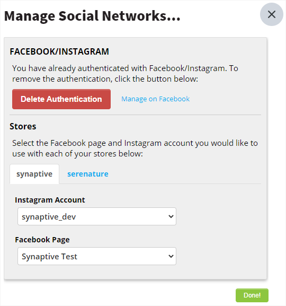Viewport: 286px width, 306px height.
Task: Click the already authenticated description text
Action: click(x=125, y=74)
